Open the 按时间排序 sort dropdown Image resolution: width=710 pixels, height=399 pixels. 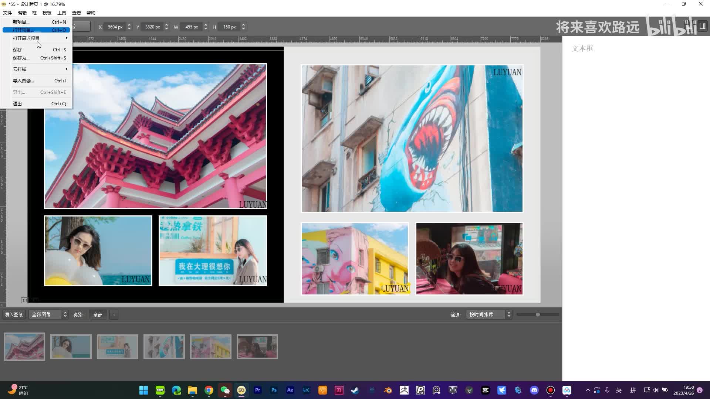(488, 315)
